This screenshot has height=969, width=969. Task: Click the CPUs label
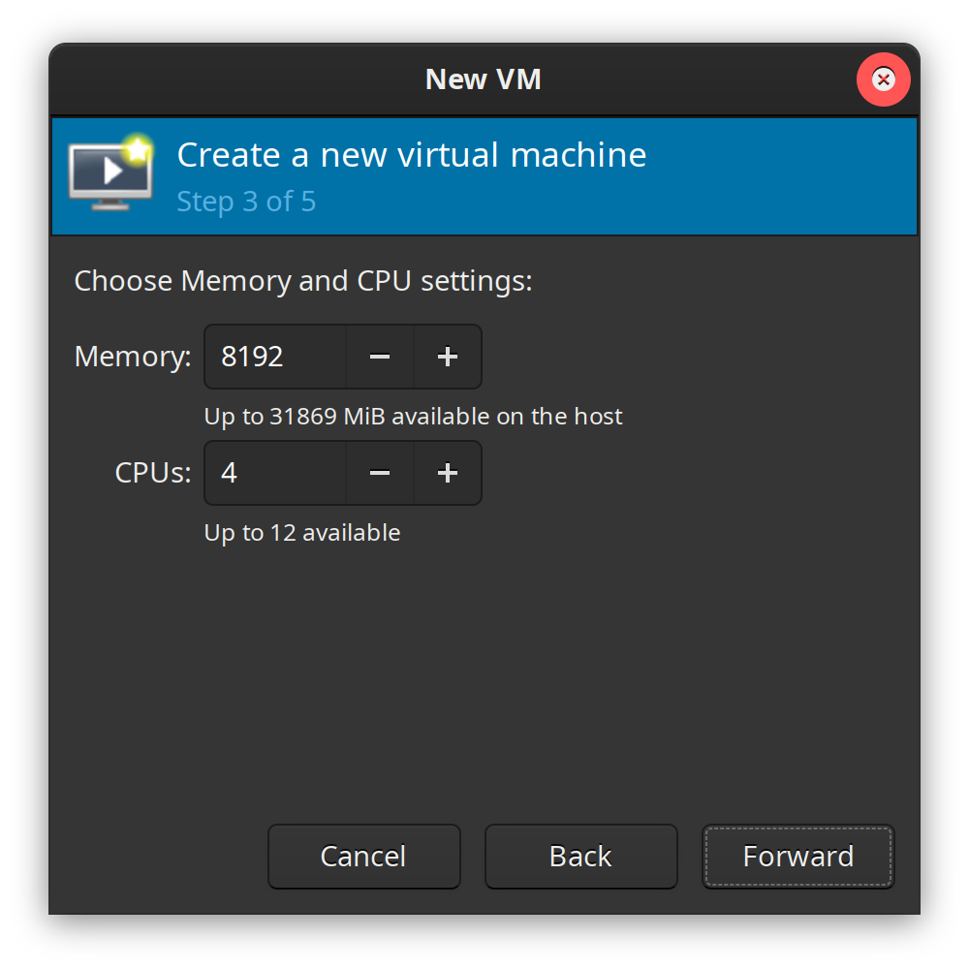[x=153, y=473]
